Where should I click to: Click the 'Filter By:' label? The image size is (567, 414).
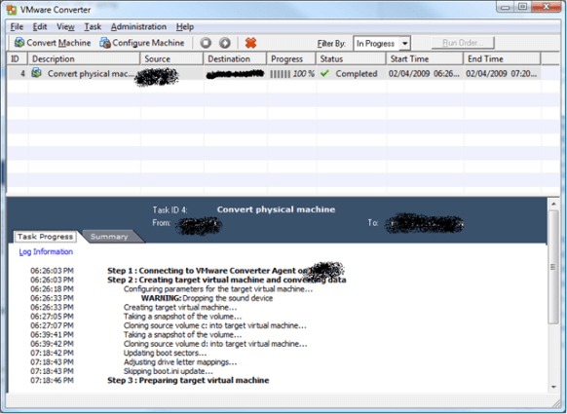[331, 44]
